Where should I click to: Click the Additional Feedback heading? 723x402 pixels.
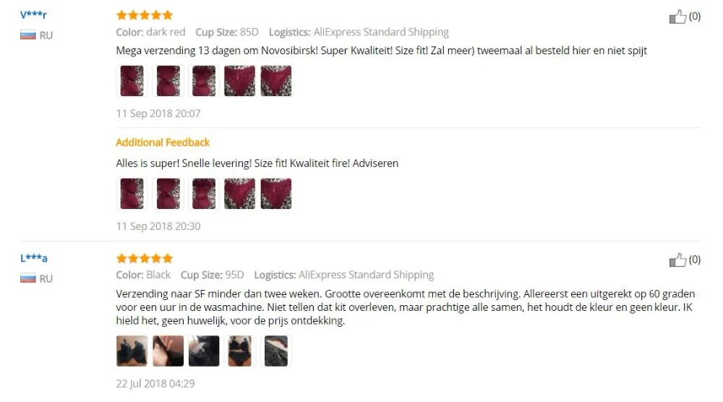[163, 142]
